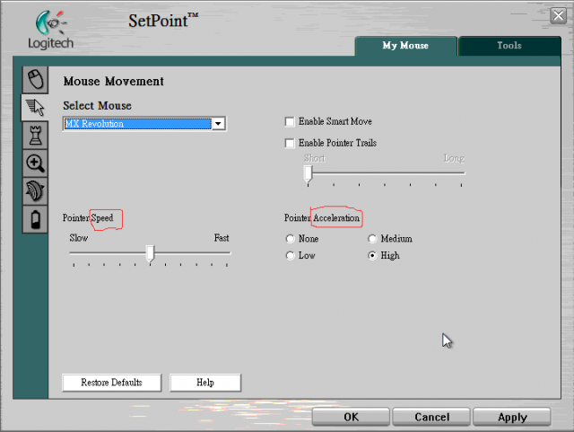This screenshot has height=432, width=574.
Task: Select Medium pointer acceleration
Action: 372,239
